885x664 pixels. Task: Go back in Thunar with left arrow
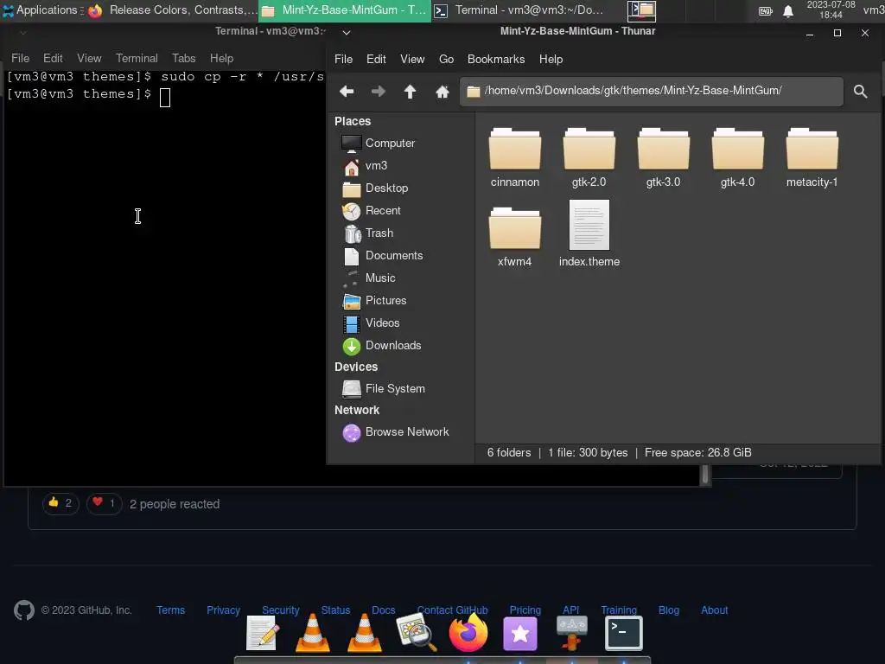pyautogui.click(x=347, y=91)
